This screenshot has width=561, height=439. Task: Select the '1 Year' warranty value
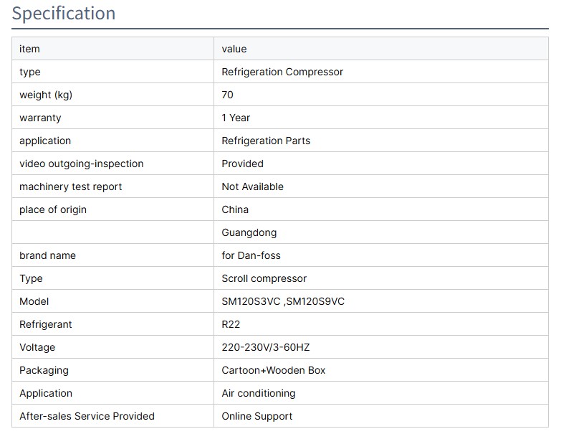click(x=236, y=118)
